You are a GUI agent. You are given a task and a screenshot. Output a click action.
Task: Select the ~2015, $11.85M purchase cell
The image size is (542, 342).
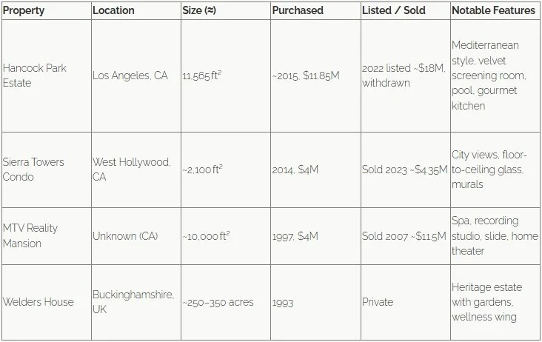click(315, 76)
